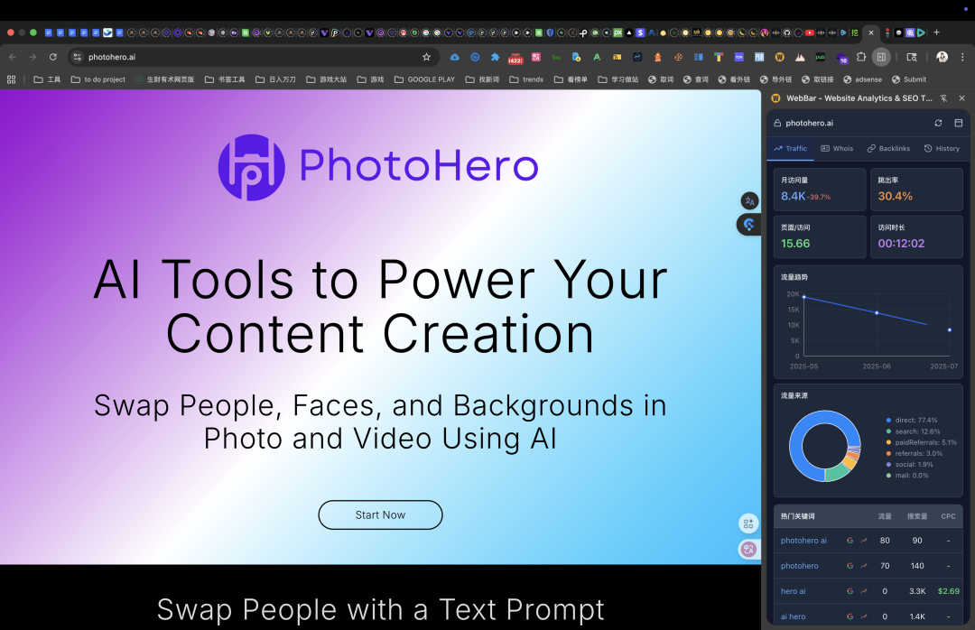Viewport: 975px width, 630px height.
Task: Open Google search for 'hero ai' keyword
Action: pyautogui.click(x=850, y=591)
